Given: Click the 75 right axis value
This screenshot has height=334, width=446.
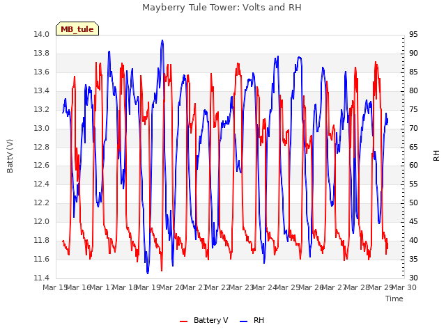Looking at the screenshot, I should [x=413, y=110].
